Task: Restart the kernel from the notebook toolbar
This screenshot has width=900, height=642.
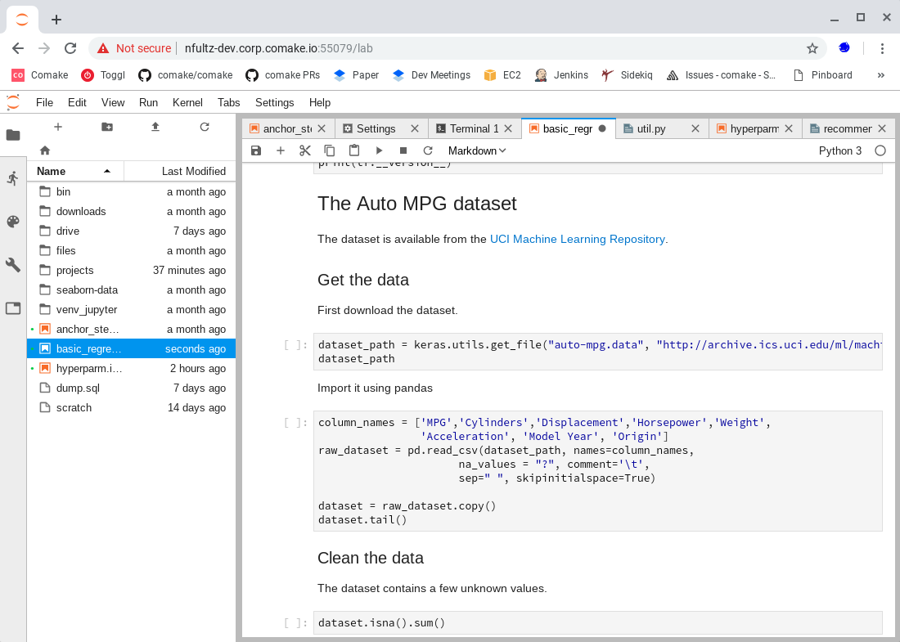Action: [428, 150]
